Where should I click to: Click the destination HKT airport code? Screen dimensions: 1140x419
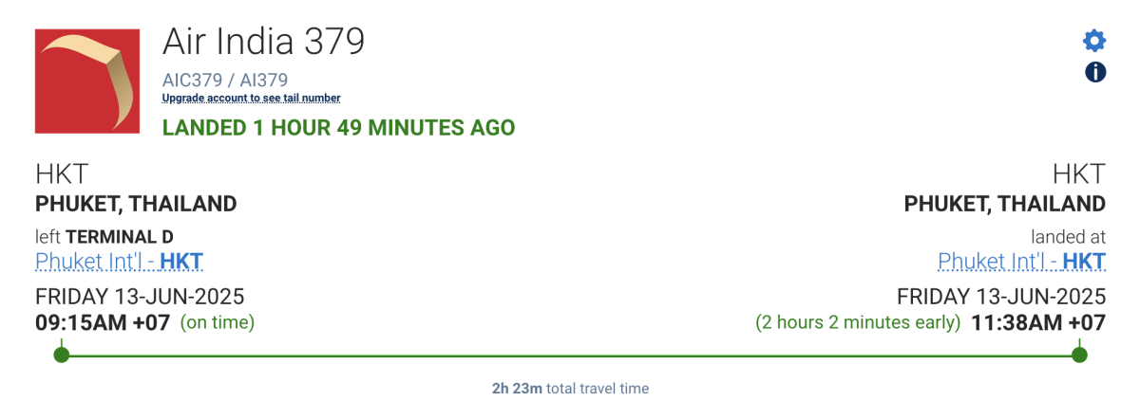click(x=1079, y=174)
